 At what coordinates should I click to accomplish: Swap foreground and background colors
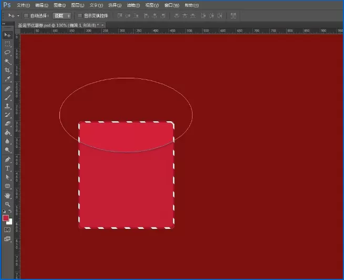tap(10, 211)
